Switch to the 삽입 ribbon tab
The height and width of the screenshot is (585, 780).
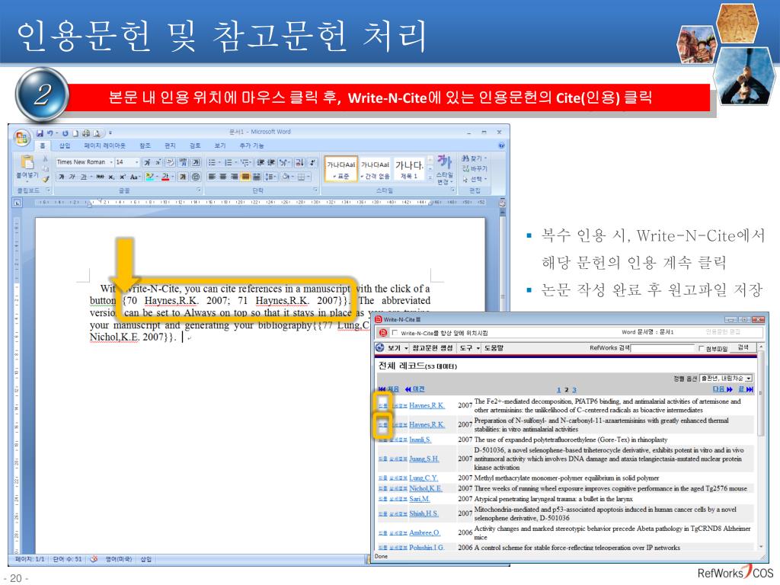65,145
